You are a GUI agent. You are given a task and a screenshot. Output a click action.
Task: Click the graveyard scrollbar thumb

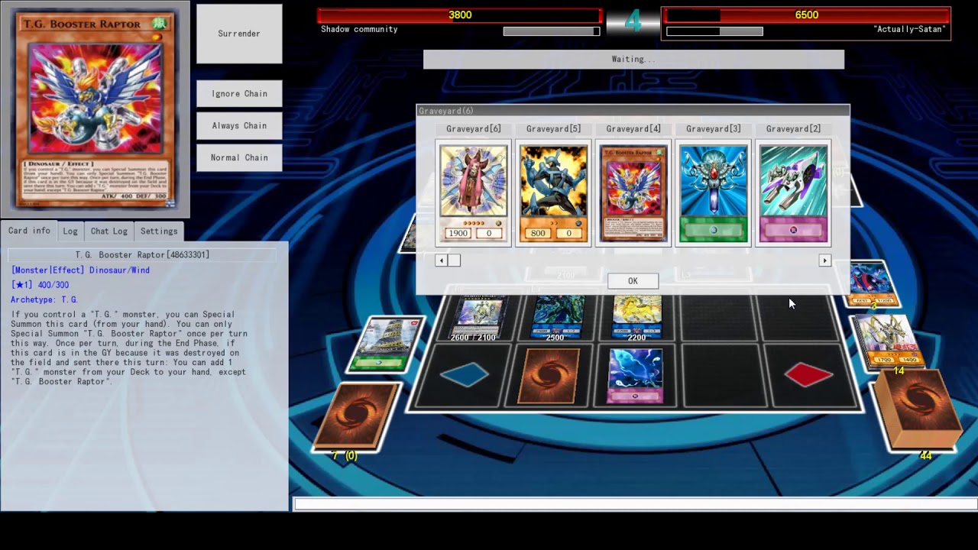[x=454, y=260]
